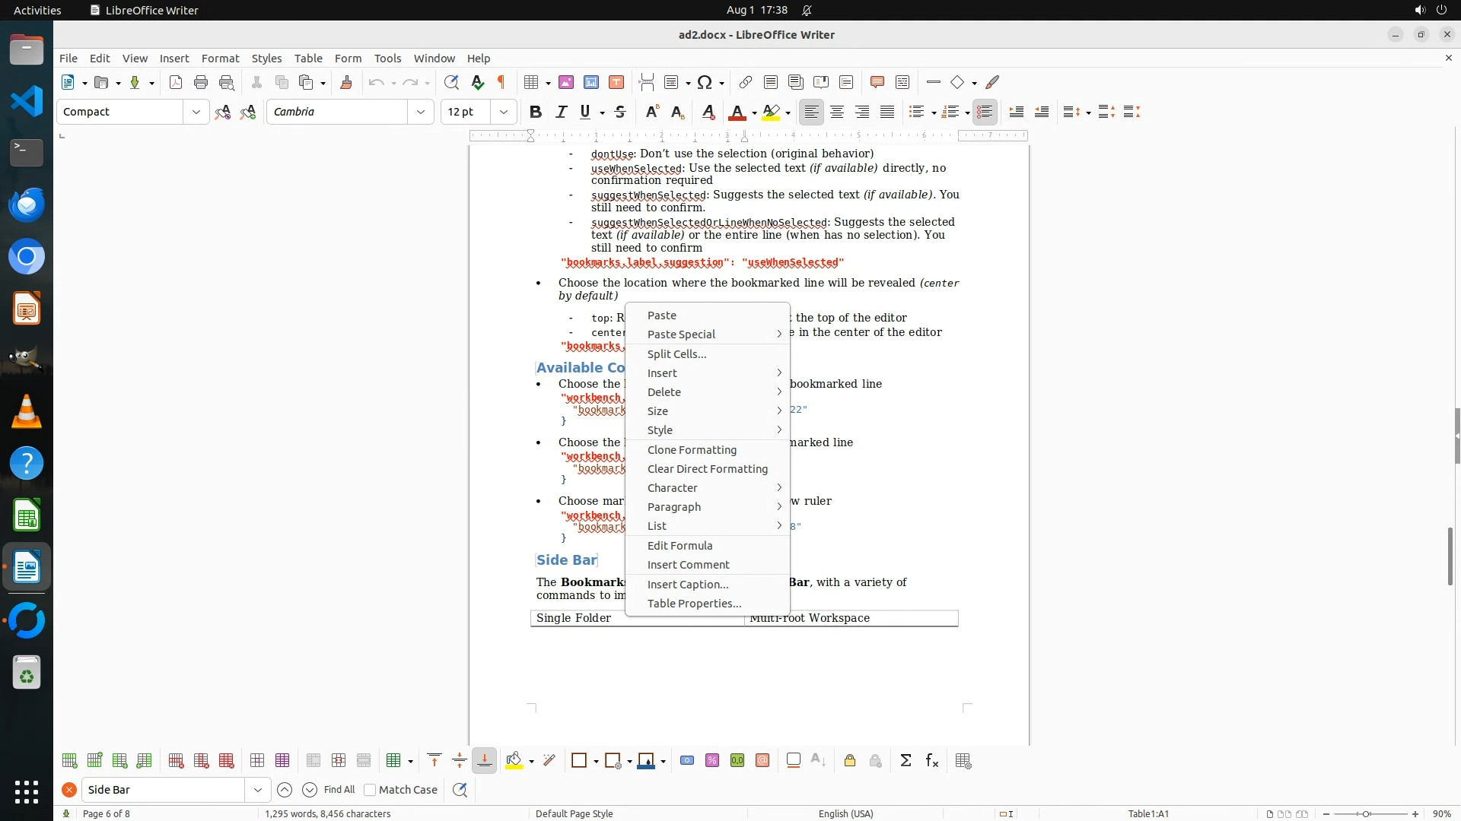Toggle Formatting Marks pilcrow button
Image resolution: width=1461 pixels, height=821 pixels.
point(501,82)
